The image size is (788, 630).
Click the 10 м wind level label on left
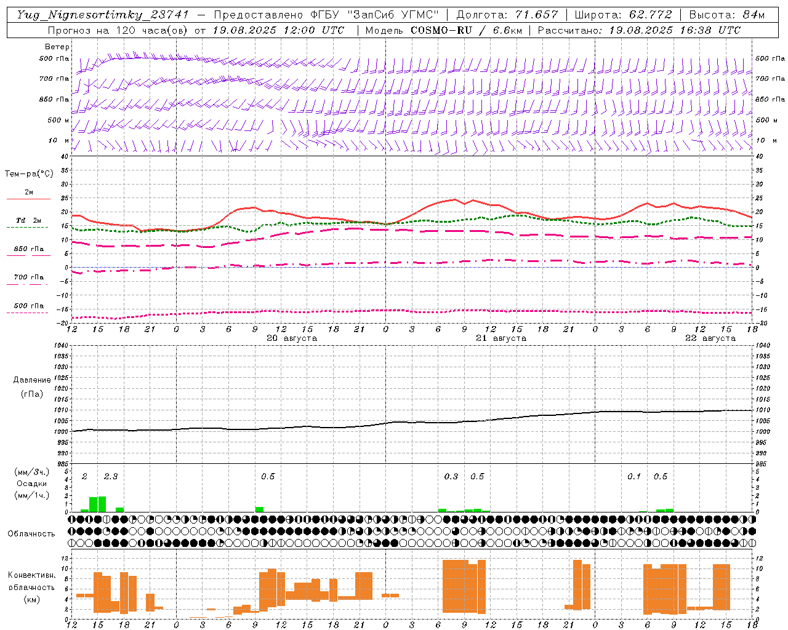(x=59, y=141)
